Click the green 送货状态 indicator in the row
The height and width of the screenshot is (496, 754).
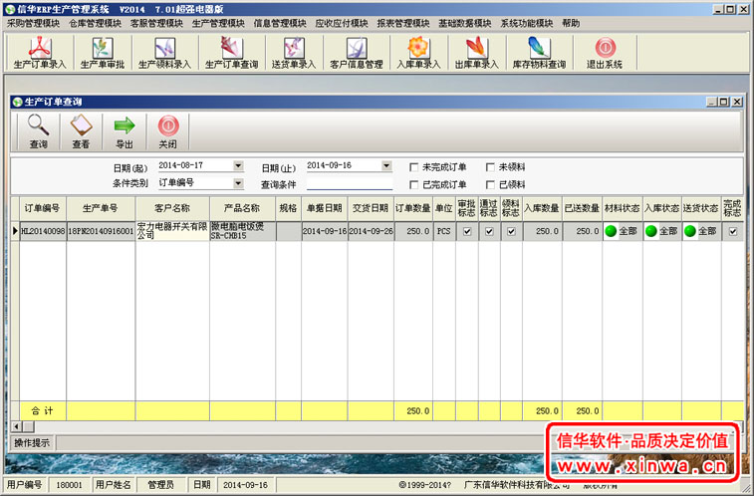coord(690,231)
